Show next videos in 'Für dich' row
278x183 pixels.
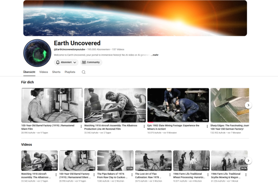[x=248, y=105]
